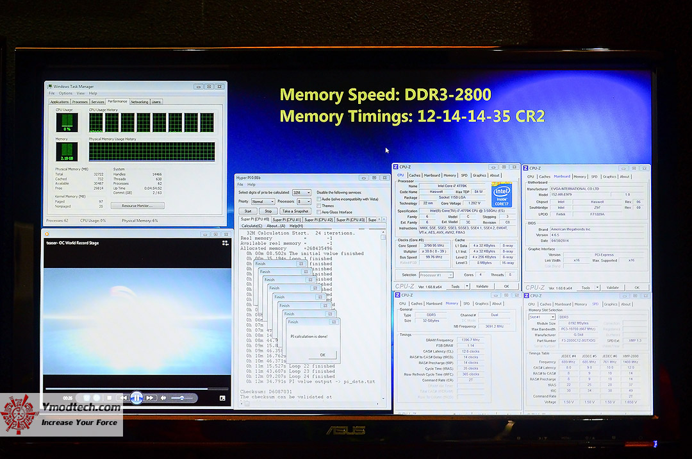Enable Audio service disable checkbox in Hyper PI
Image resolution: width=692 pixels, height=459 pixels.
point(318,199)
